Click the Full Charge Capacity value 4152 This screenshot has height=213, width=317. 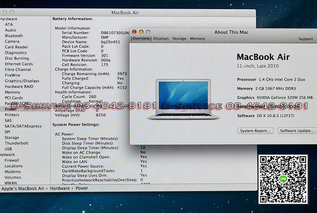pos(122,87)
